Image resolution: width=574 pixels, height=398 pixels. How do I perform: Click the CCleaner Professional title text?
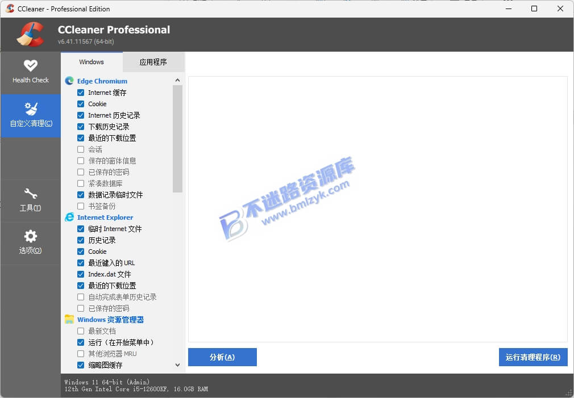pyautogui.click(x=114, y=30)
